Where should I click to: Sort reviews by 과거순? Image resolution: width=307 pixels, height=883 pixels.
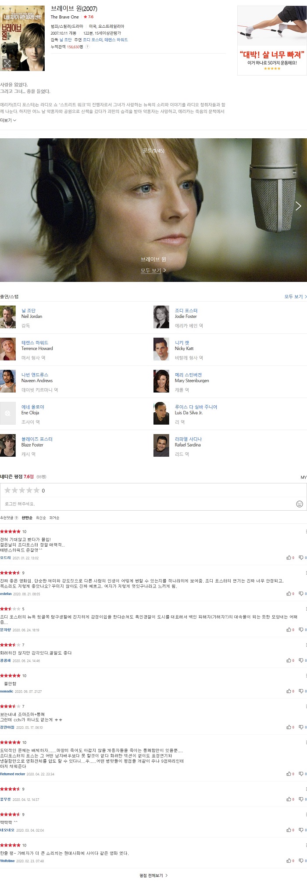pyautogui.click(x=54, y=518)
